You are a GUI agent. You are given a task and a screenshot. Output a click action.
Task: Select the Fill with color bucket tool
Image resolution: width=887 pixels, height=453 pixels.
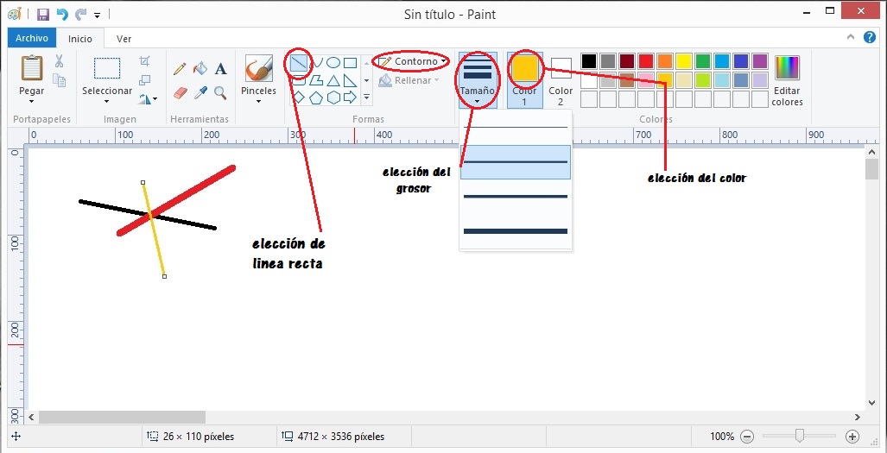pos(200,69)
